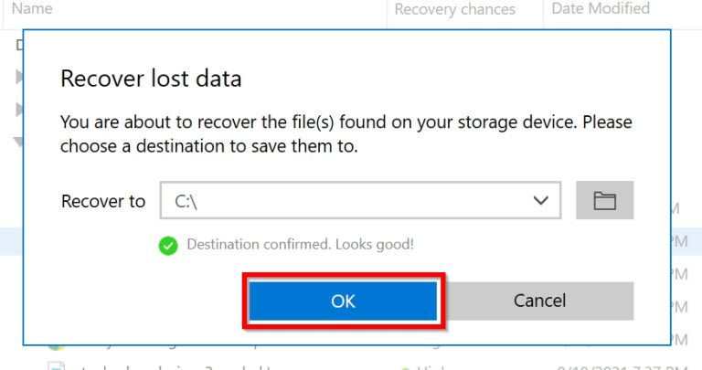Screen dimensions: 702x370
Task: Sort by the Date Modified column
Action: 601,9
